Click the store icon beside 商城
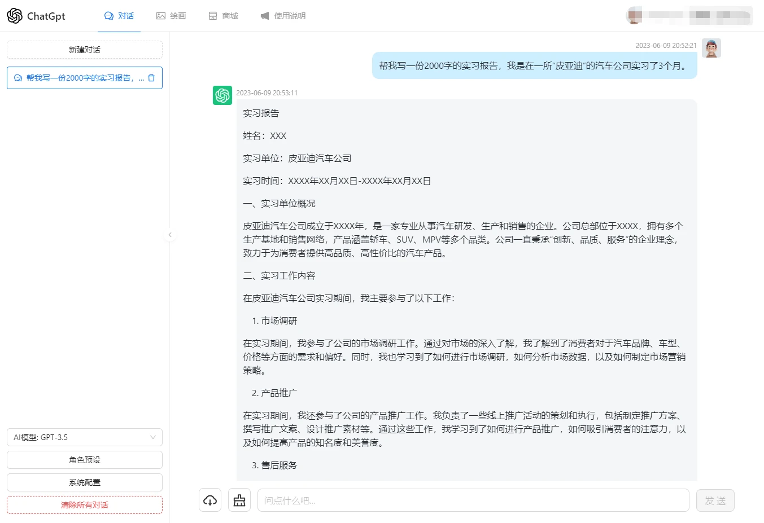The height and width of the screenshot is (523, 764). [213, 16]
